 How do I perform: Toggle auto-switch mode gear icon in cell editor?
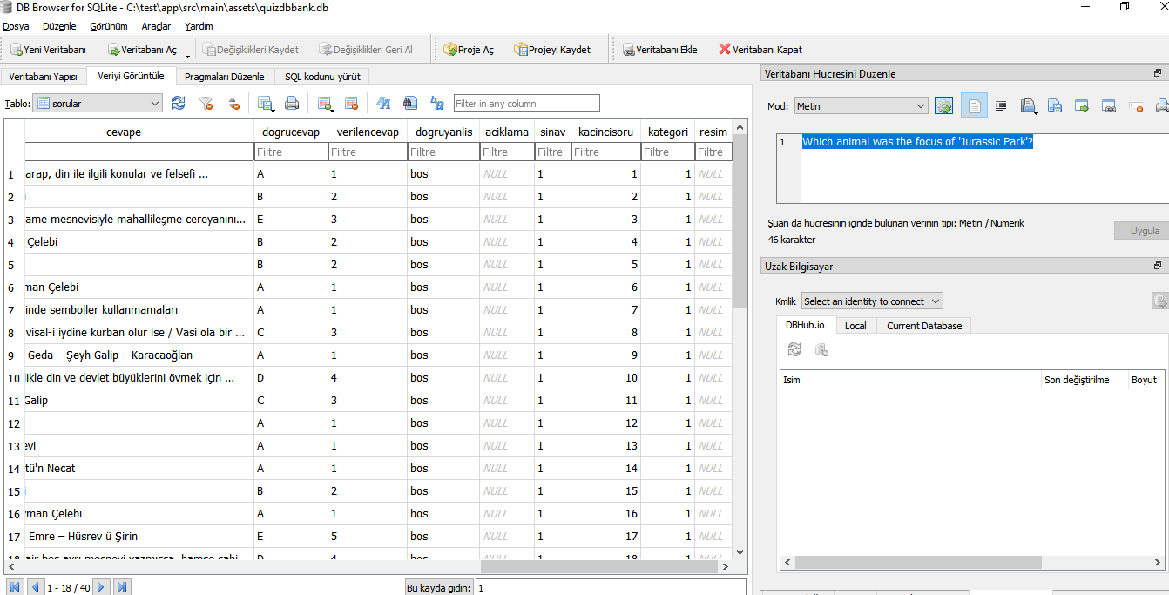943,105
